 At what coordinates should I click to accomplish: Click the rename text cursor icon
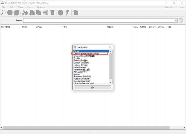coord(45,13)
